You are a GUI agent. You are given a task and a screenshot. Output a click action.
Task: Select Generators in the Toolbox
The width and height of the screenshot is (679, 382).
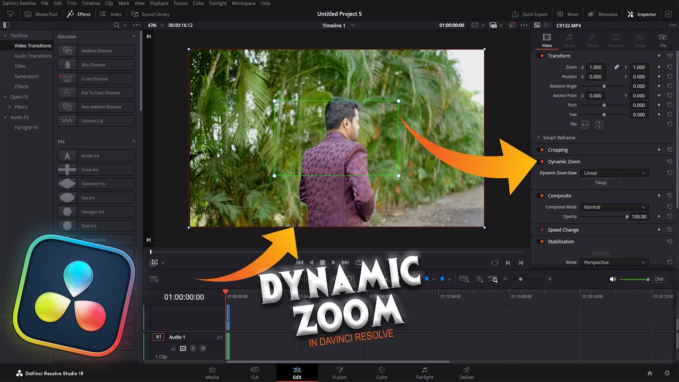point(27,76)
